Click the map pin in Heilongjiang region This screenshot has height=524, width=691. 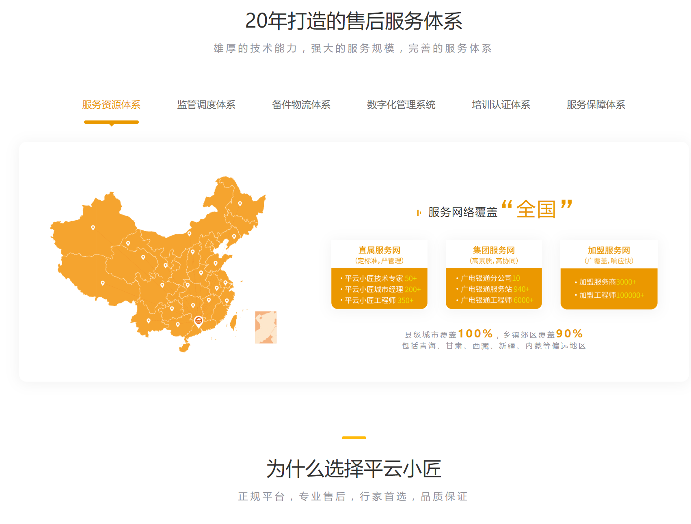240,204
